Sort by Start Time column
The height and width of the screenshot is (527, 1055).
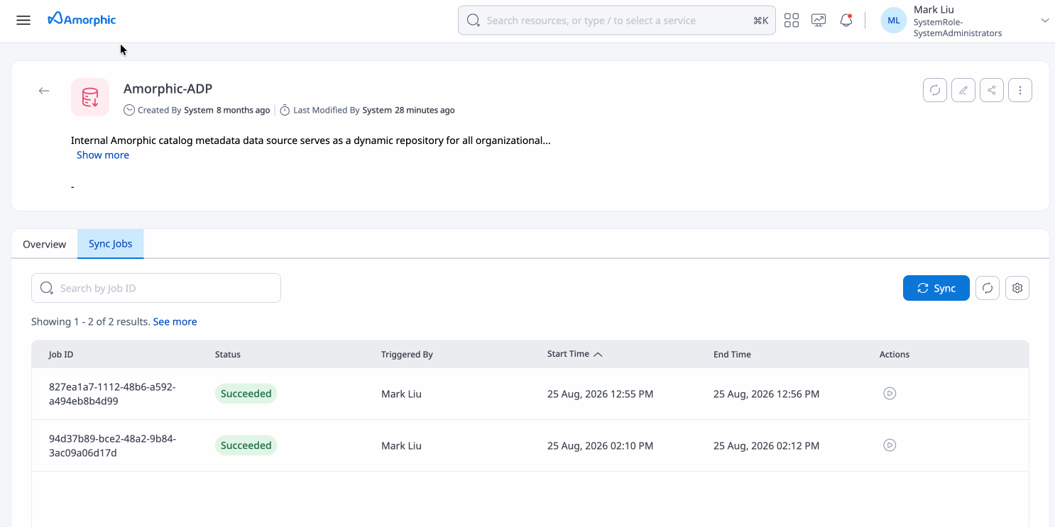574,354
